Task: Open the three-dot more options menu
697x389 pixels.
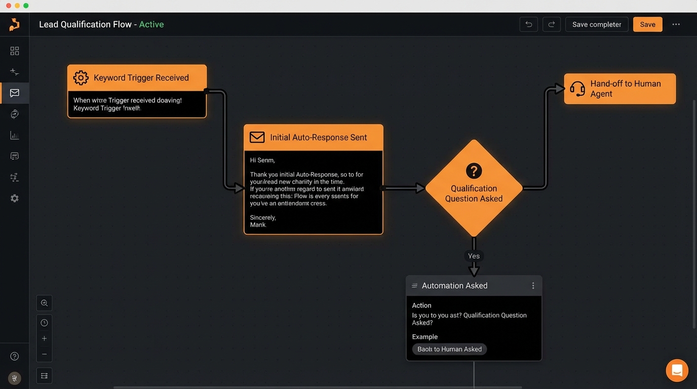Action: click(x=676, y=24)
